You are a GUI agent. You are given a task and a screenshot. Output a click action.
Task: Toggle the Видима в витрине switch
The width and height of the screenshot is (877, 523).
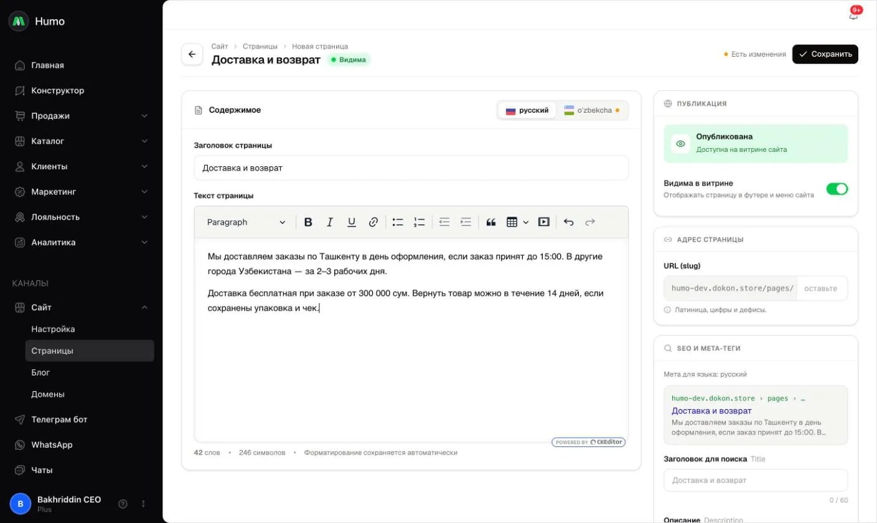[837, 189]
